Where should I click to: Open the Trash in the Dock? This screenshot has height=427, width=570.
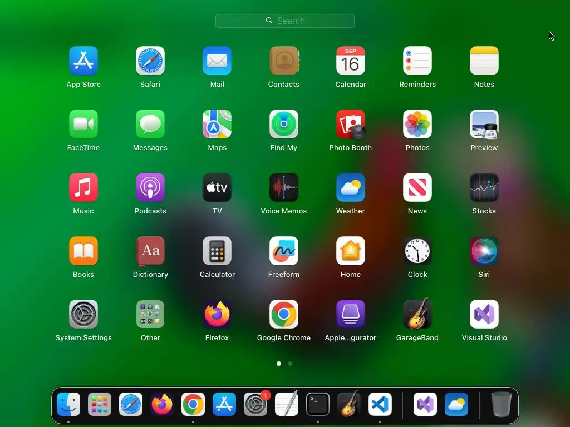coord(502,404)
